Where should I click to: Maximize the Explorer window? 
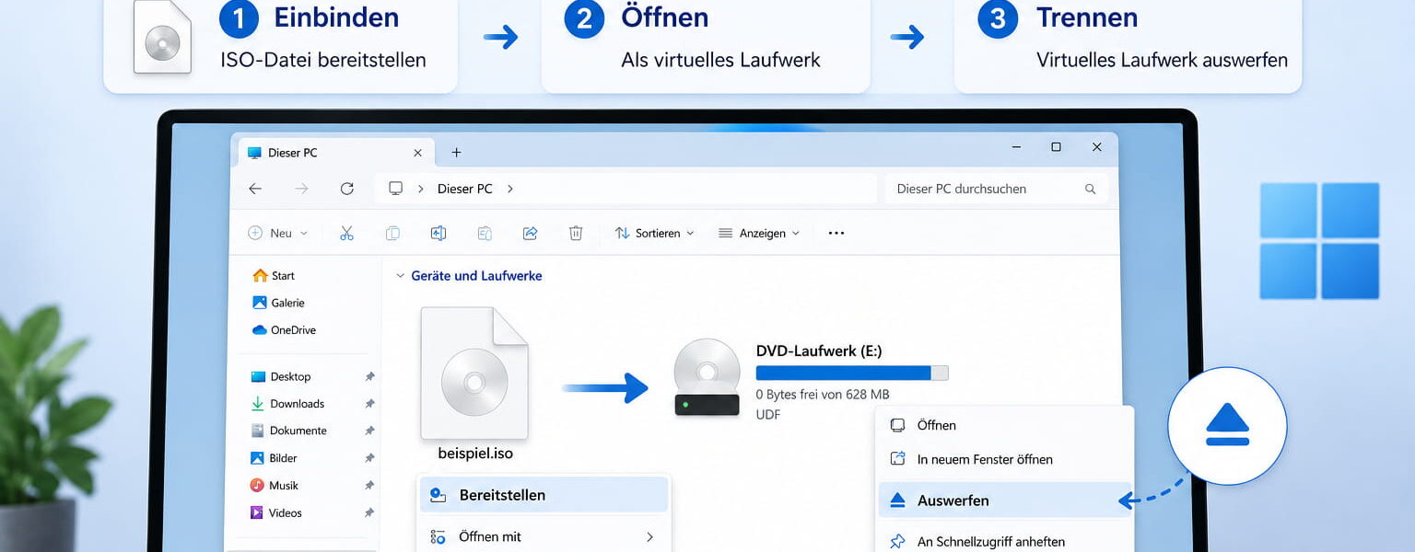(x=1057, y=147)
